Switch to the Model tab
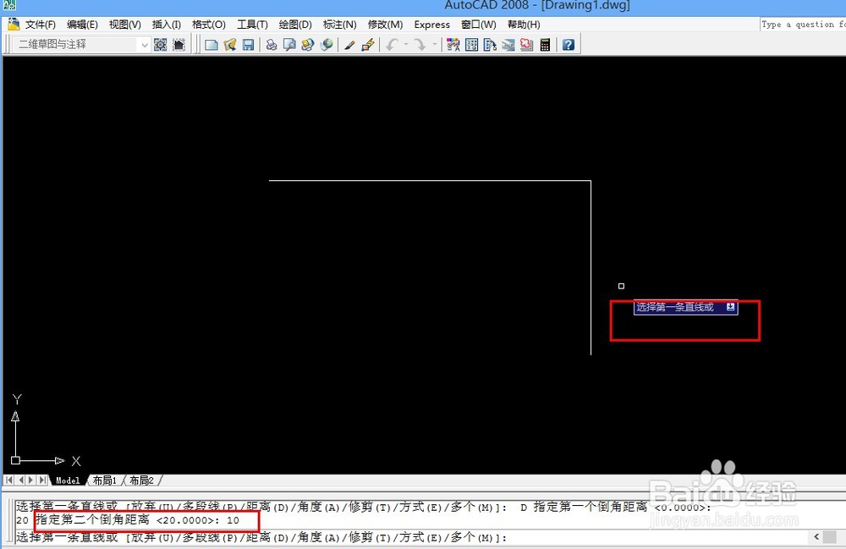The height and width of the screenshot is (549, 846). tap(68, 480)
